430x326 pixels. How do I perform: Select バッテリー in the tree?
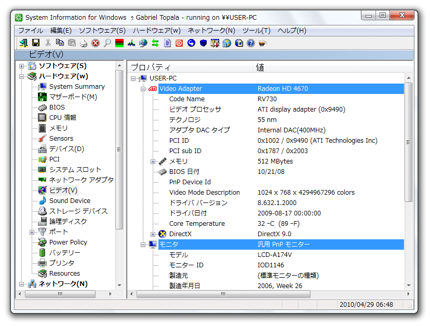[65, 253]
